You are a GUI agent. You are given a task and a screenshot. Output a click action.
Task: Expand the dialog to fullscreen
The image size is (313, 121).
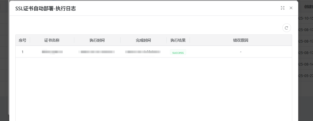tap(283, 8)
